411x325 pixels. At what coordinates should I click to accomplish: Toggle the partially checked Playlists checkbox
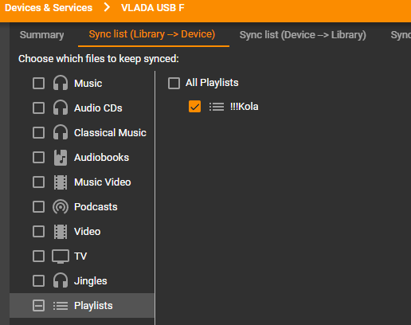coord(38,305)
